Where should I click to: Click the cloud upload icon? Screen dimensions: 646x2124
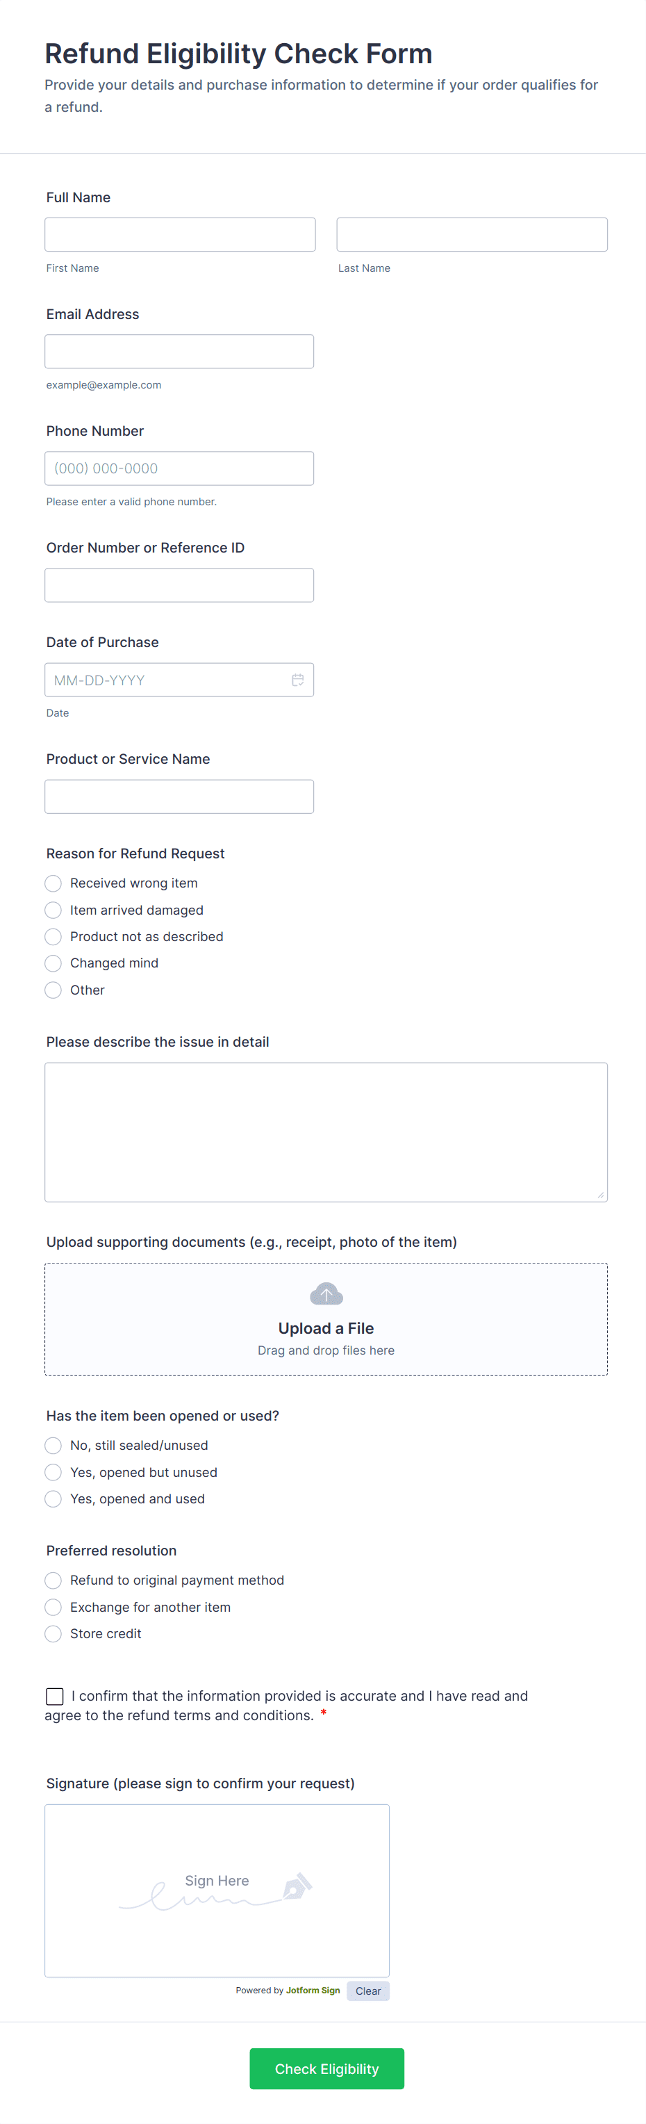pyautogui.click(x=326, y=1293)
